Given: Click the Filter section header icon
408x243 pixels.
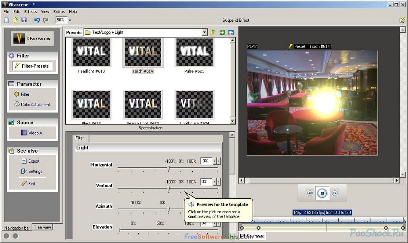Looking at the screenshot, I should point(11,56).
